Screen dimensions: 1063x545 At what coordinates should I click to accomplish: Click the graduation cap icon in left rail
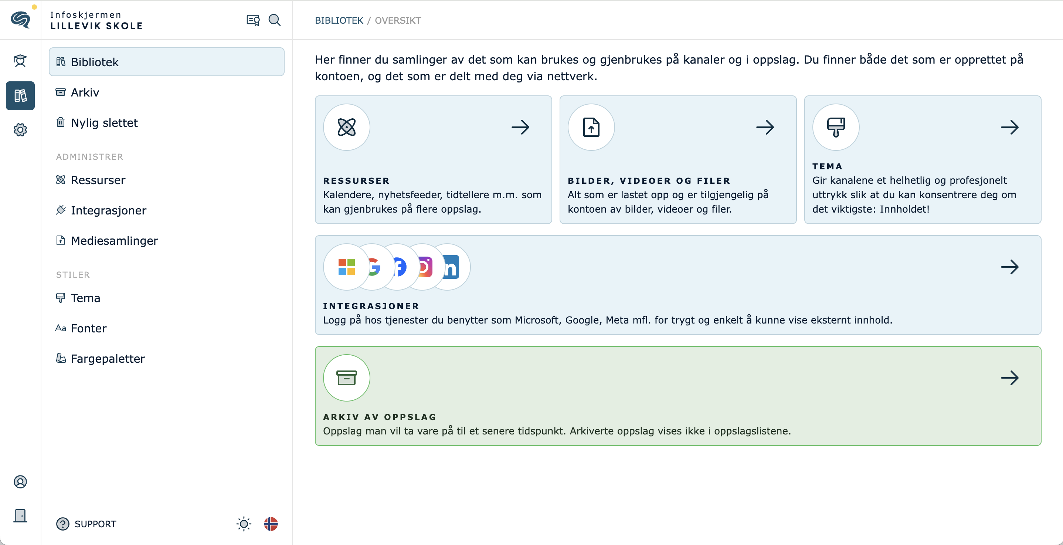point(20,61)
